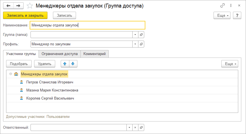
Task: Open the Группа (папка) item form icon
Action: pos(141,34)
